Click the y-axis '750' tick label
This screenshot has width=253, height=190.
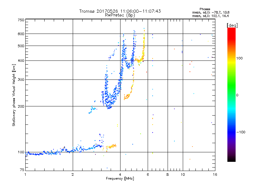click(21, 20)
